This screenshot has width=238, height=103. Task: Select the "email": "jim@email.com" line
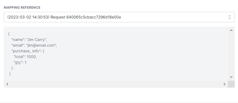pyautogui.click(x=34, y=45)
